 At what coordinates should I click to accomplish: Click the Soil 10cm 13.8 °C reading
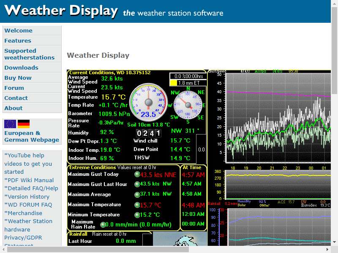coord(149,124)
